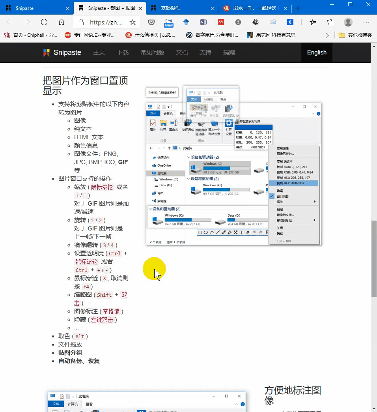Click the browser back arrow

9,22
